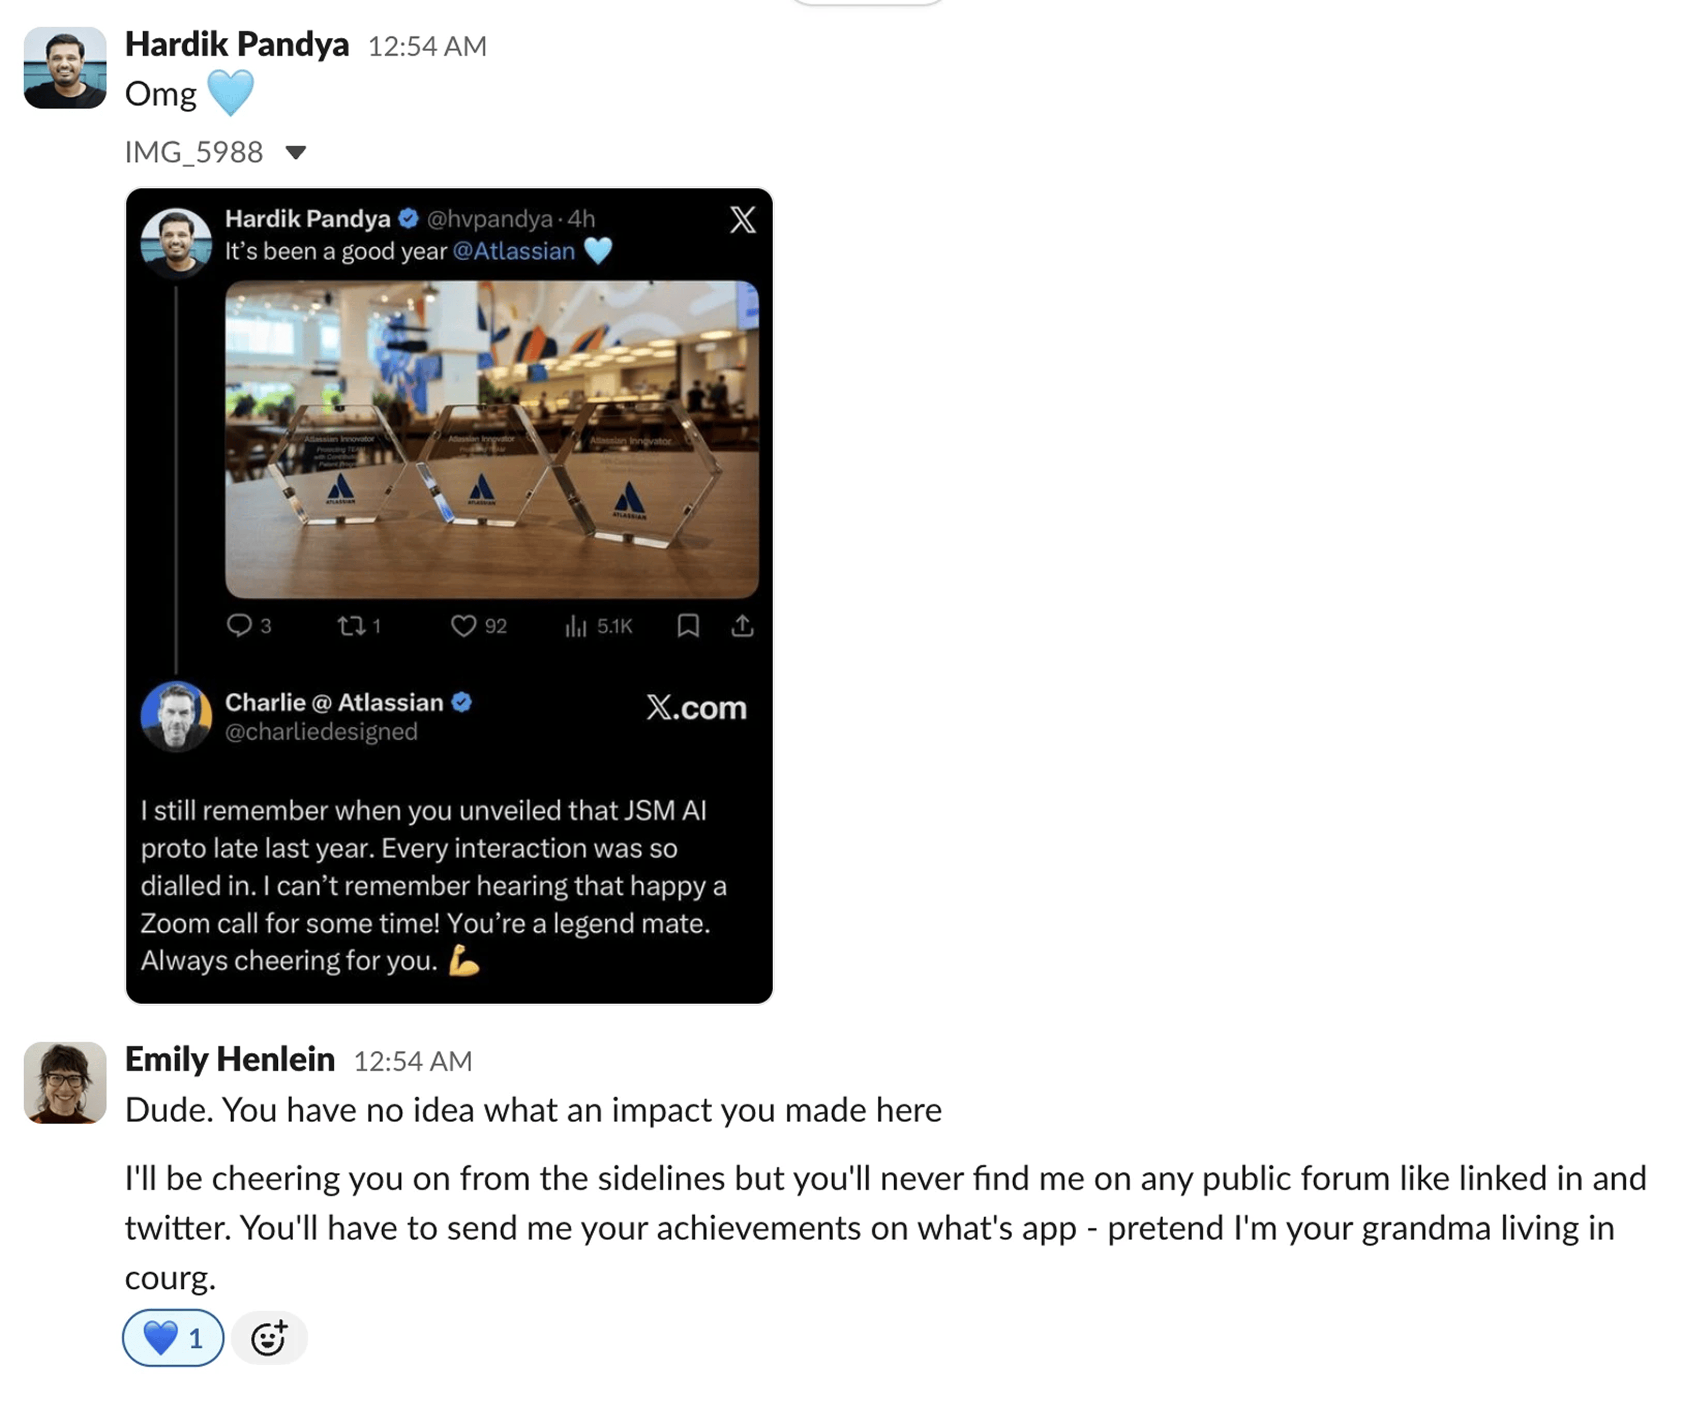Click the add reaction emoji icon
The image size is (1682, 1401).
tap(269, 1338)
